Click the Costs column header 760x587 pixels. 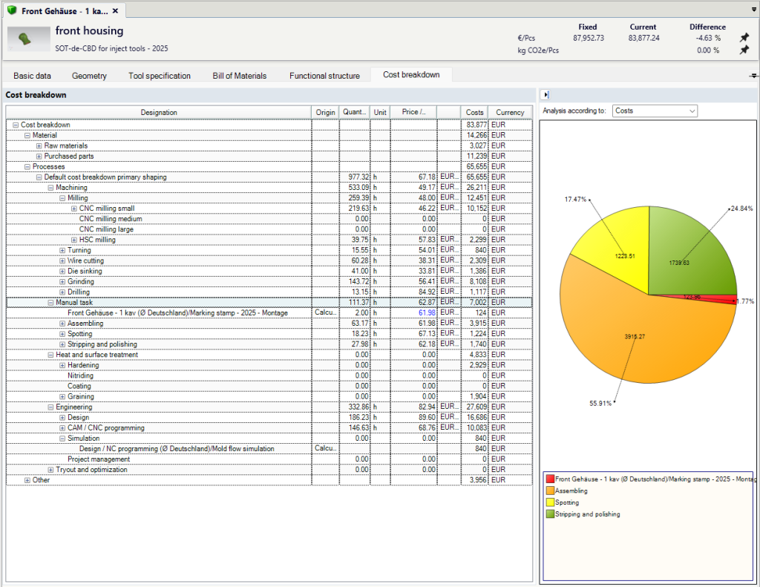point(474,112)
